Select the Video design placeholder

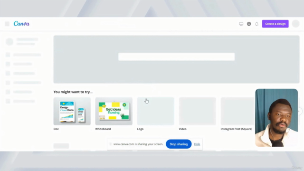click(198, 111)
